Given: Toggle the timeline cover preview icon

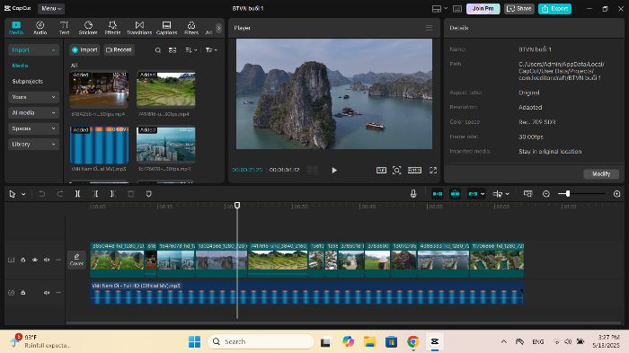Looking at the screenshot, I should [528, 194].
